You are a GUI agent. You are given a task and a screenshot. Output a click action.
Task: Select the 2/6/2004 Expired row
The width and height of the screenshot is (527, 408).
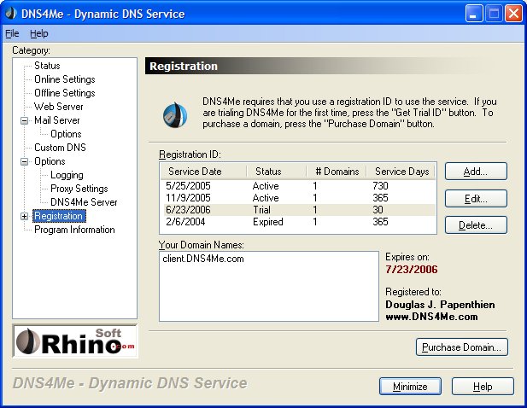(x=299, y=222)
